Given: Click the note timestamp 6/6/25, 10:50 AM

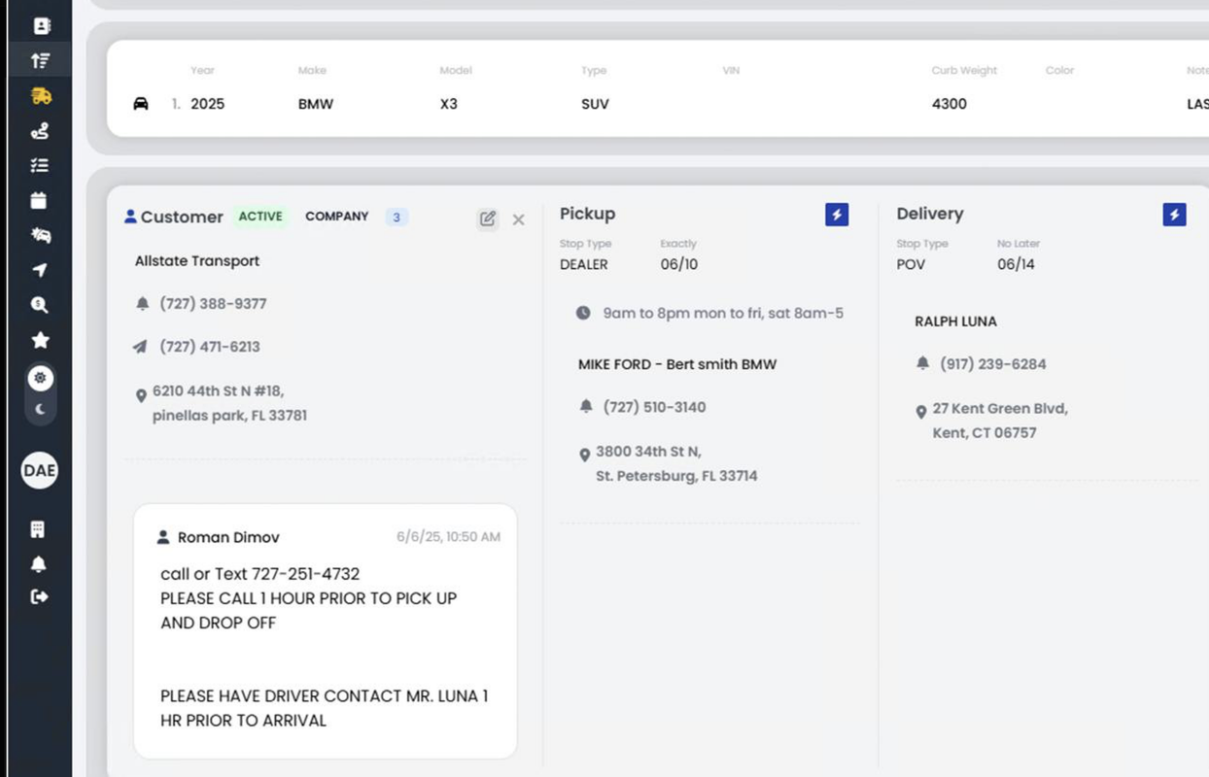Looking at the screenshot, I should coord(448,536).
